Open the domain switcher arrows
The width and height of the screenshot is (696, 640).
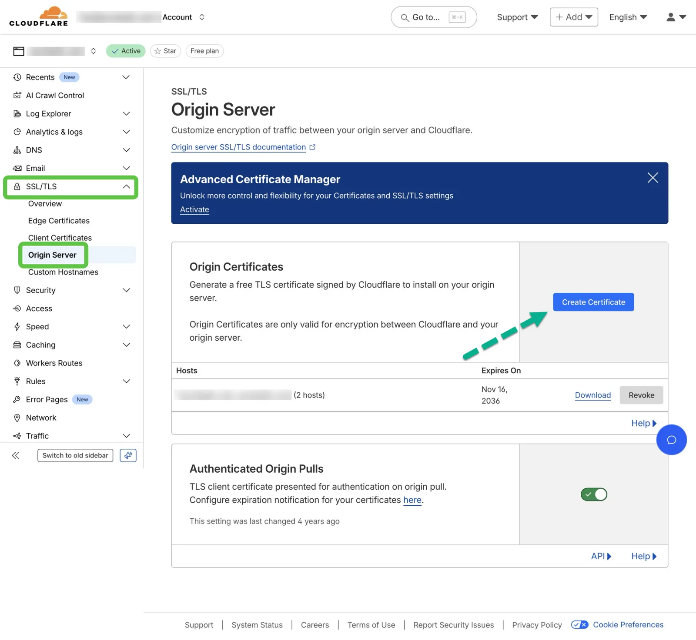click(x=93, y=51)
